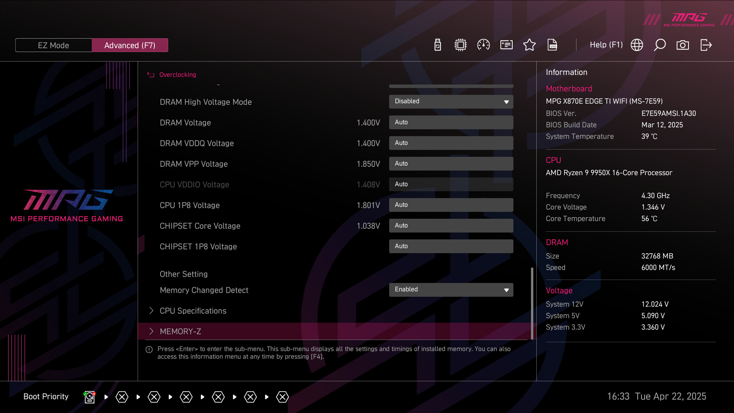Click the DRAM VDDQ Voltage Auto field
Image resolution: width=734 pixels, height=413 pixels.
(451, 143)
